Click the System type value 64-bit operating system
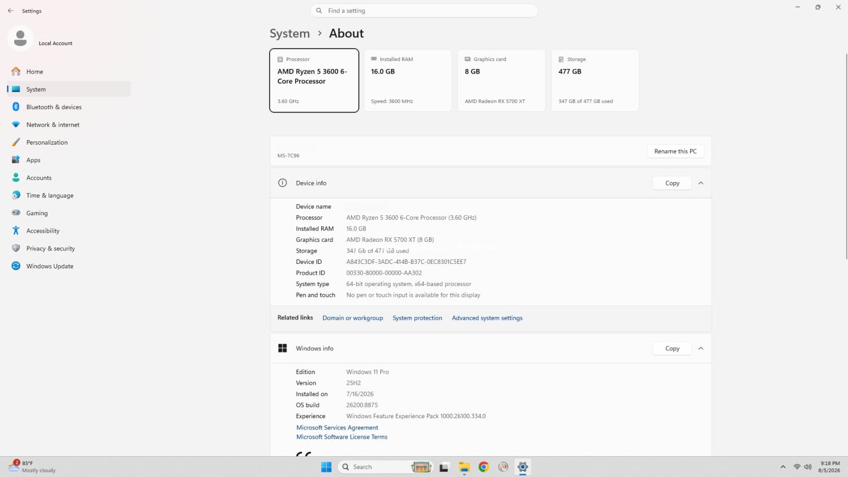This screenshot has width=848, height=477. (x=409, y=284)
